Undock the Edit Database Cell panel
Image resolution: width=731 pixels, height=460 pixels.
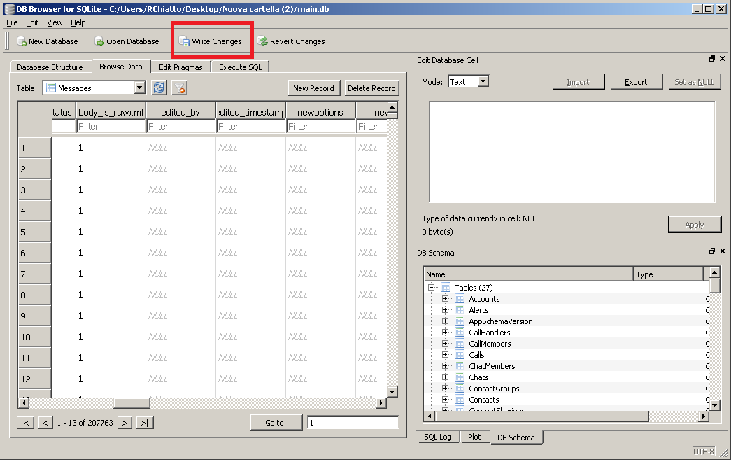click(712, 59)
